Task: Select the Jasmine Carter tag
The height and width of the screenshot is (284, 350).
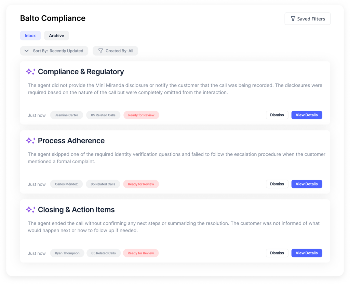Action: point(67,115)
